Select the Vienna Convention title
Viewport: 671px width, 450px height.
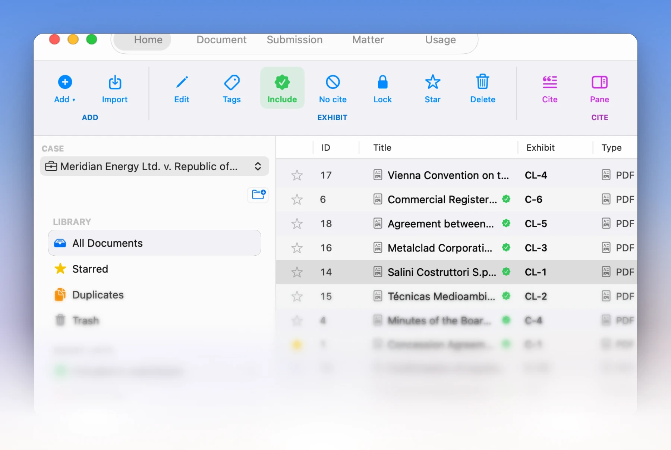pyautogui.click(x=448, y=175)
